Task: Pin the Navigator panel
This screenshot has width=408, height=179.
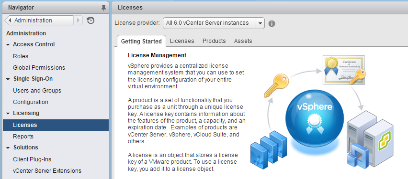Action: coord(103,8)
